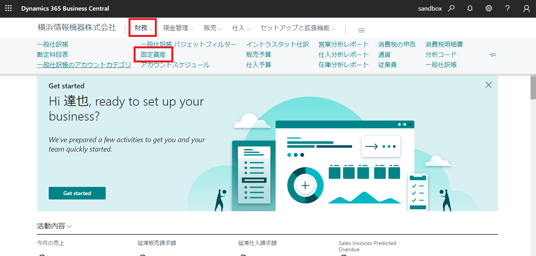Open 一般仕訳帳 link below 分析コード
Viewport: 536px width, 256px height.
pos(441,65)
